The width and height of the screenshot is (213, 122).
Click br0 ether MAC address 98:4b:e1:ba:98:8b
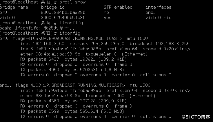(58, 54)
